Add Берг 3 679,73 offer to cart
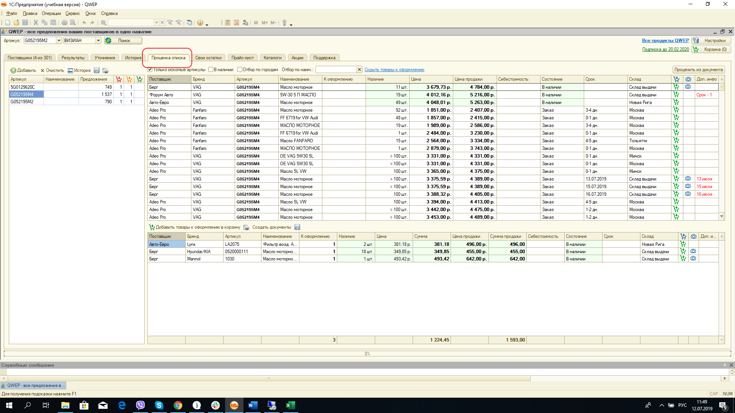 click(676, 87)
